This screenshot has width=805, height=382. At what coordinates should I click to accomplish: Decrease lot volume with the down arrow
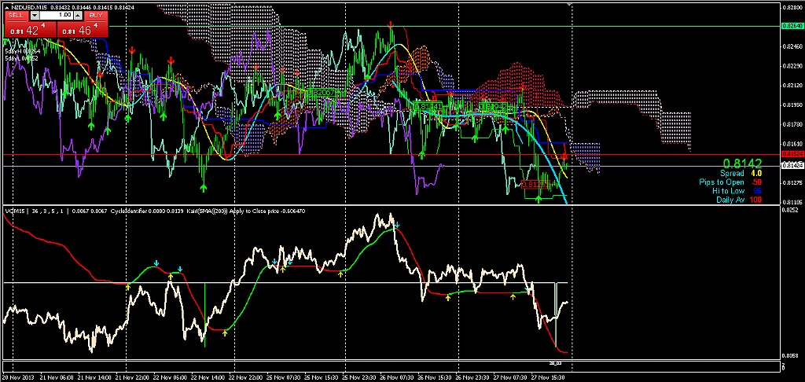(35, 16)
